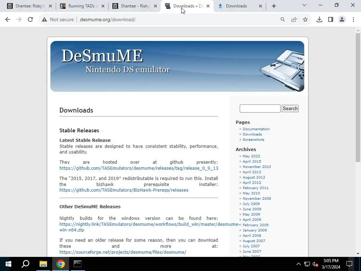This screenshot has height=271, width=361.
Task: Open April 2008 archive
Action: (252, 236)
